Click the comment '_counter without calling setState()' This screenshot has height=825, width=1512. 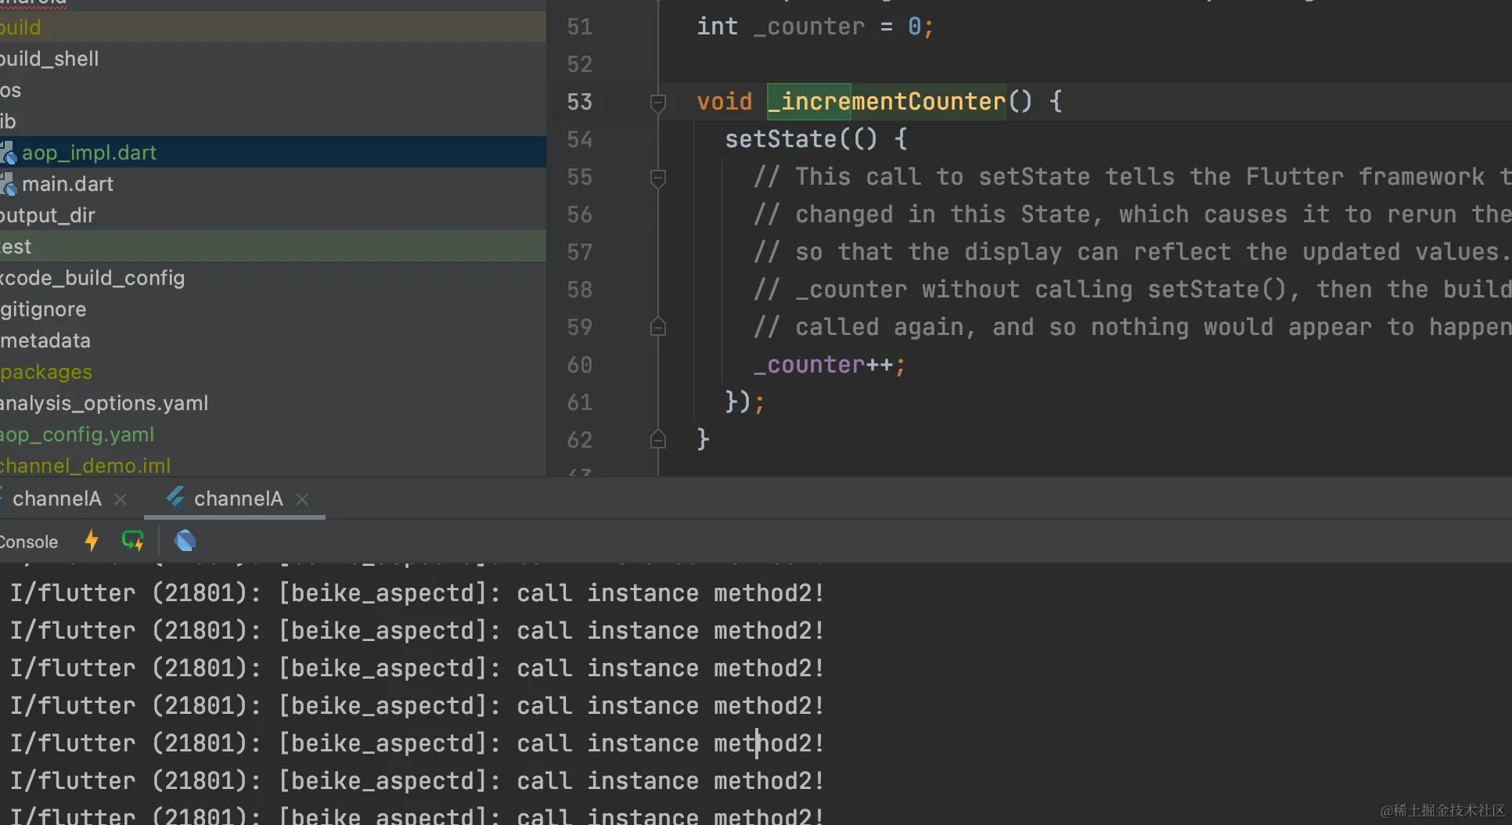pyautogui.click(x=1132, y=290)
